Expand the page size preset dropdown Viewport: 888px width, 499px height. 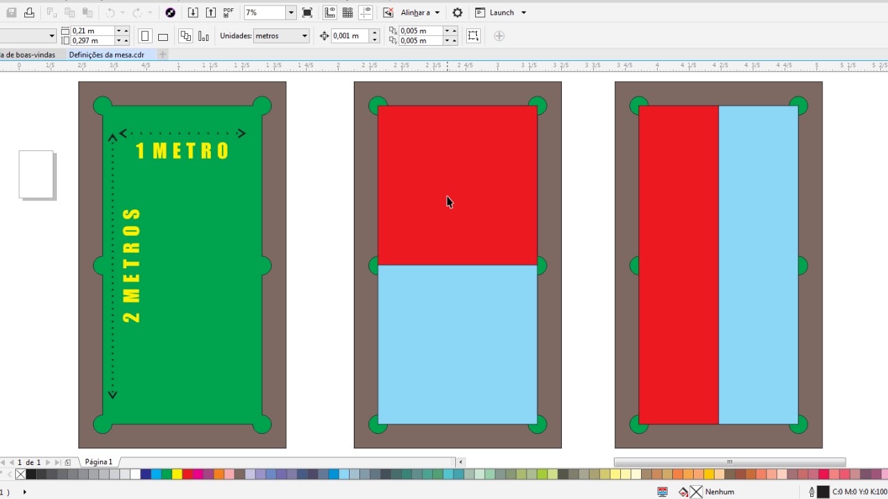tap(52, 36)
